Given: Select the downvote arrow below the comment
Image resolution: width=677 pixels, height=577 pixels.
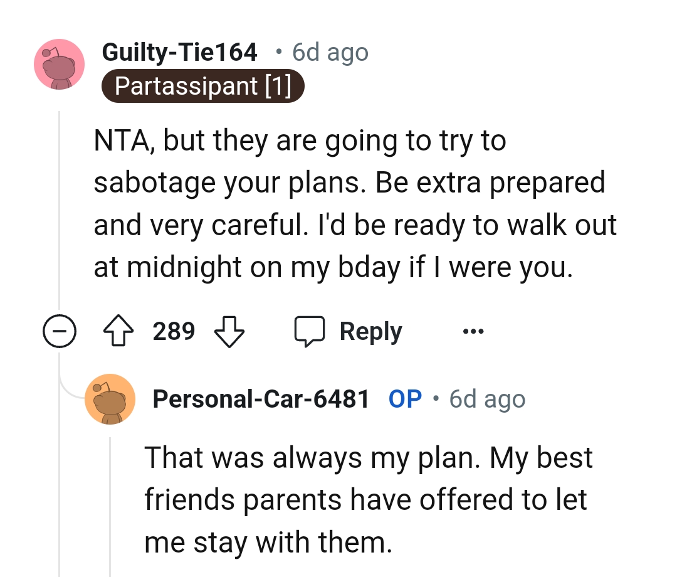Looking at the screenshot, I should (229, 331).
